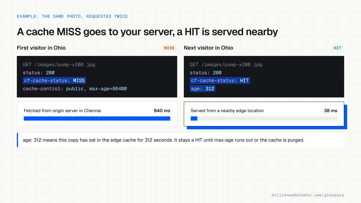Click 'First visitor in Ohio' heading
This screenshot has height=203, width=361.
pos(41,48)
